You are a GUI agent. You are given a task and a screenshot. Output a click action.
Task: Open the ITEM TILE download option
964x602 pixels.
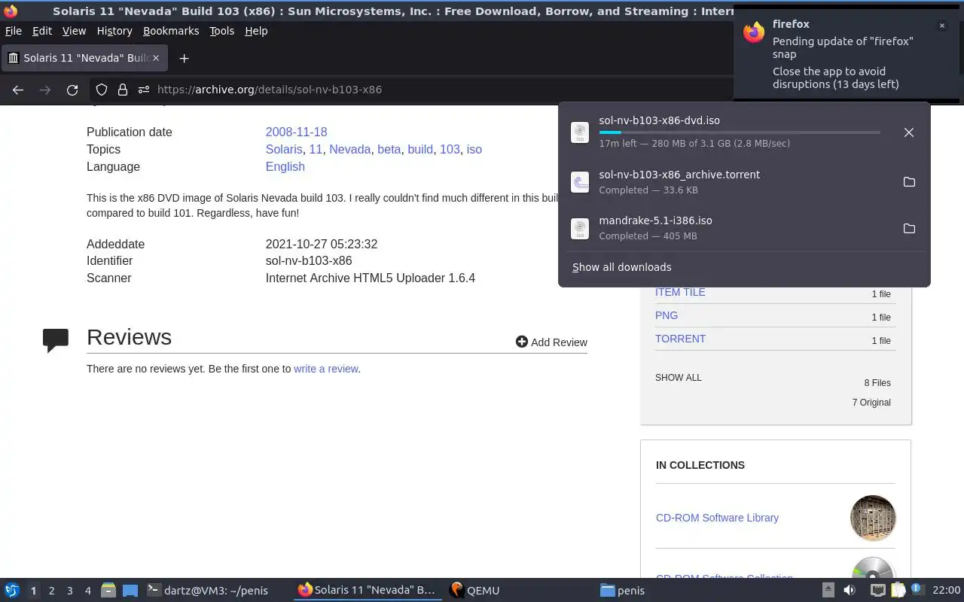click(x=680, y=292)
